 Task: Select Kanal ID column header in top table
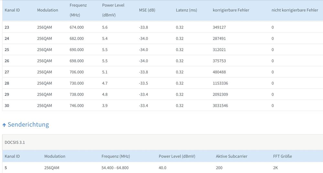click(12, 10)
